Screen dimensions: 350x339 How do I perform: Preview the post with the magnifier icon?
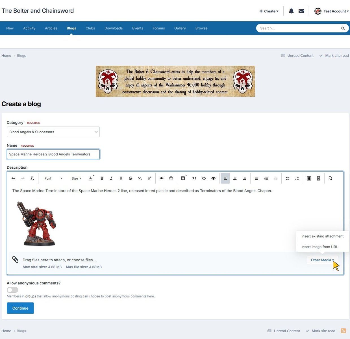(x=330, y=178)
